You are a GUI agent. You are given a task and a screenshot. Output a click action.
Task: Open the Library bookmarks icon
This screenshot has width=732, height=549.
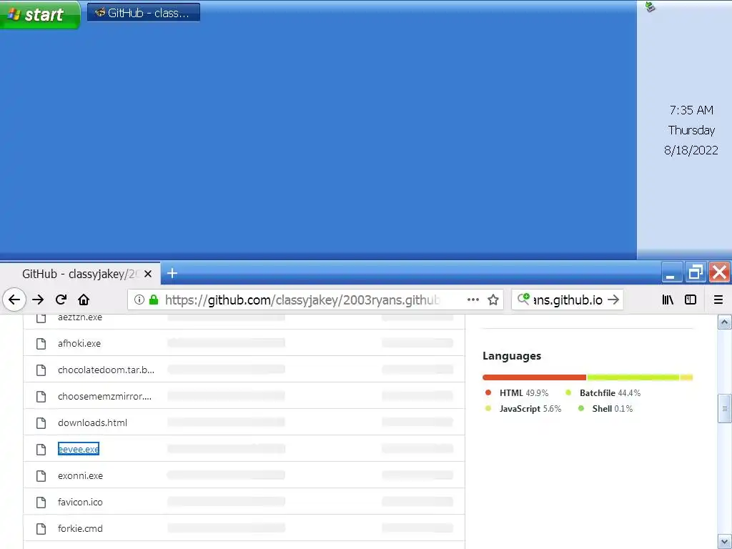(x=668, y=300)
